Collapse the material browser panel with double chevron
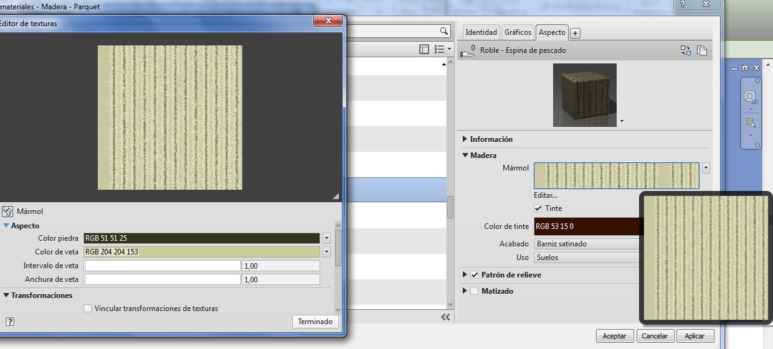Screen dimensions: 773x349 pos(445,317)
